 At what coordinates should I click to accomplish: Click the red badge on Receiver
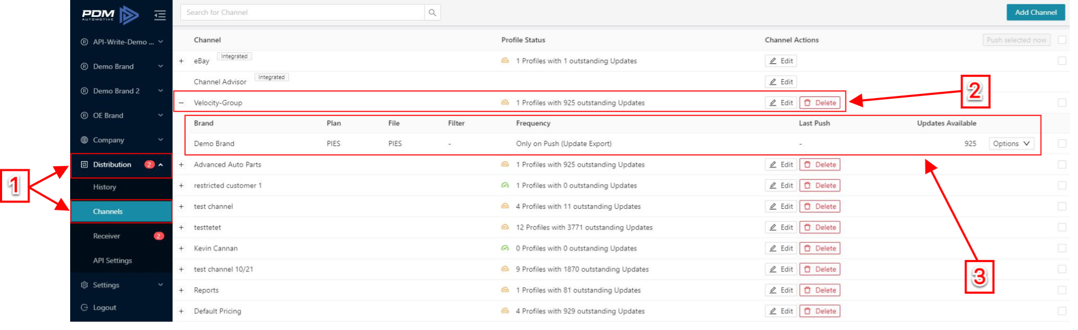click(x=159, y=236)
